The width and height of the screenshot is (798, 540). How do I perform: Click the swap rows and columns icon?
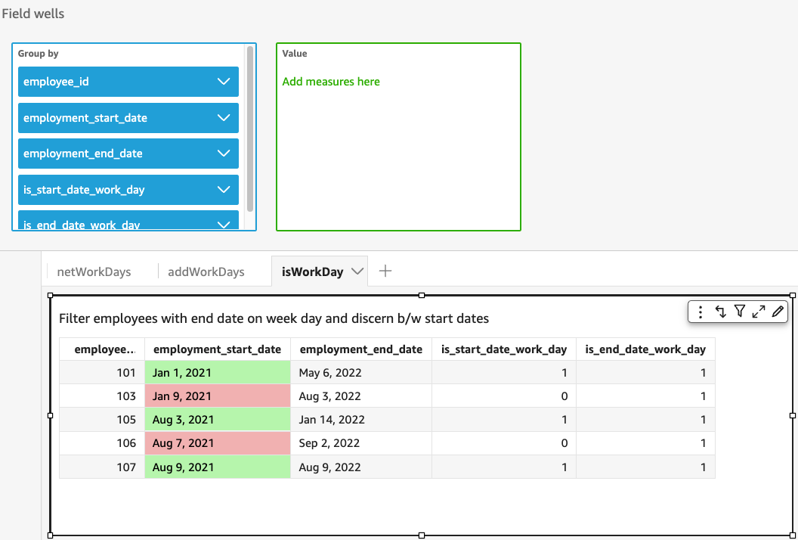[720, 312]
